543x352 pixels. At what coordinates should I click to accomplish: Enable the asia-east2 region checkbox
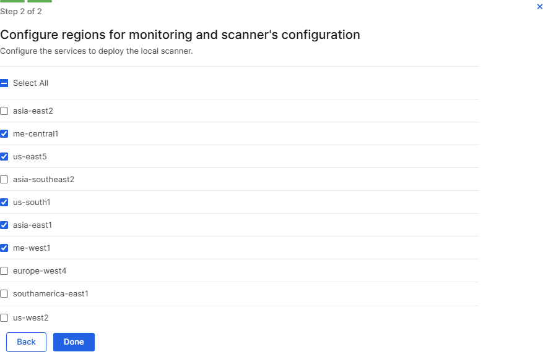tap(4, 111)
